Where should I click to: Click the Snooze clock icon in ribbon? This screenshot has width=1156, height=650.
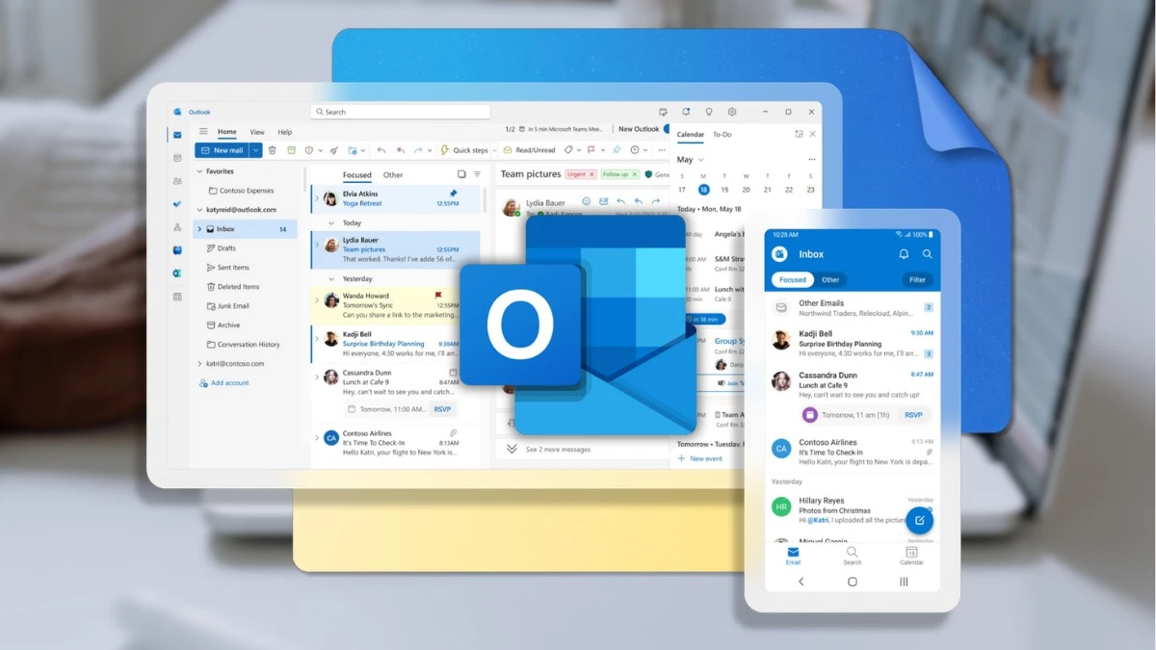pyautogui.click(x=635, y=150)
